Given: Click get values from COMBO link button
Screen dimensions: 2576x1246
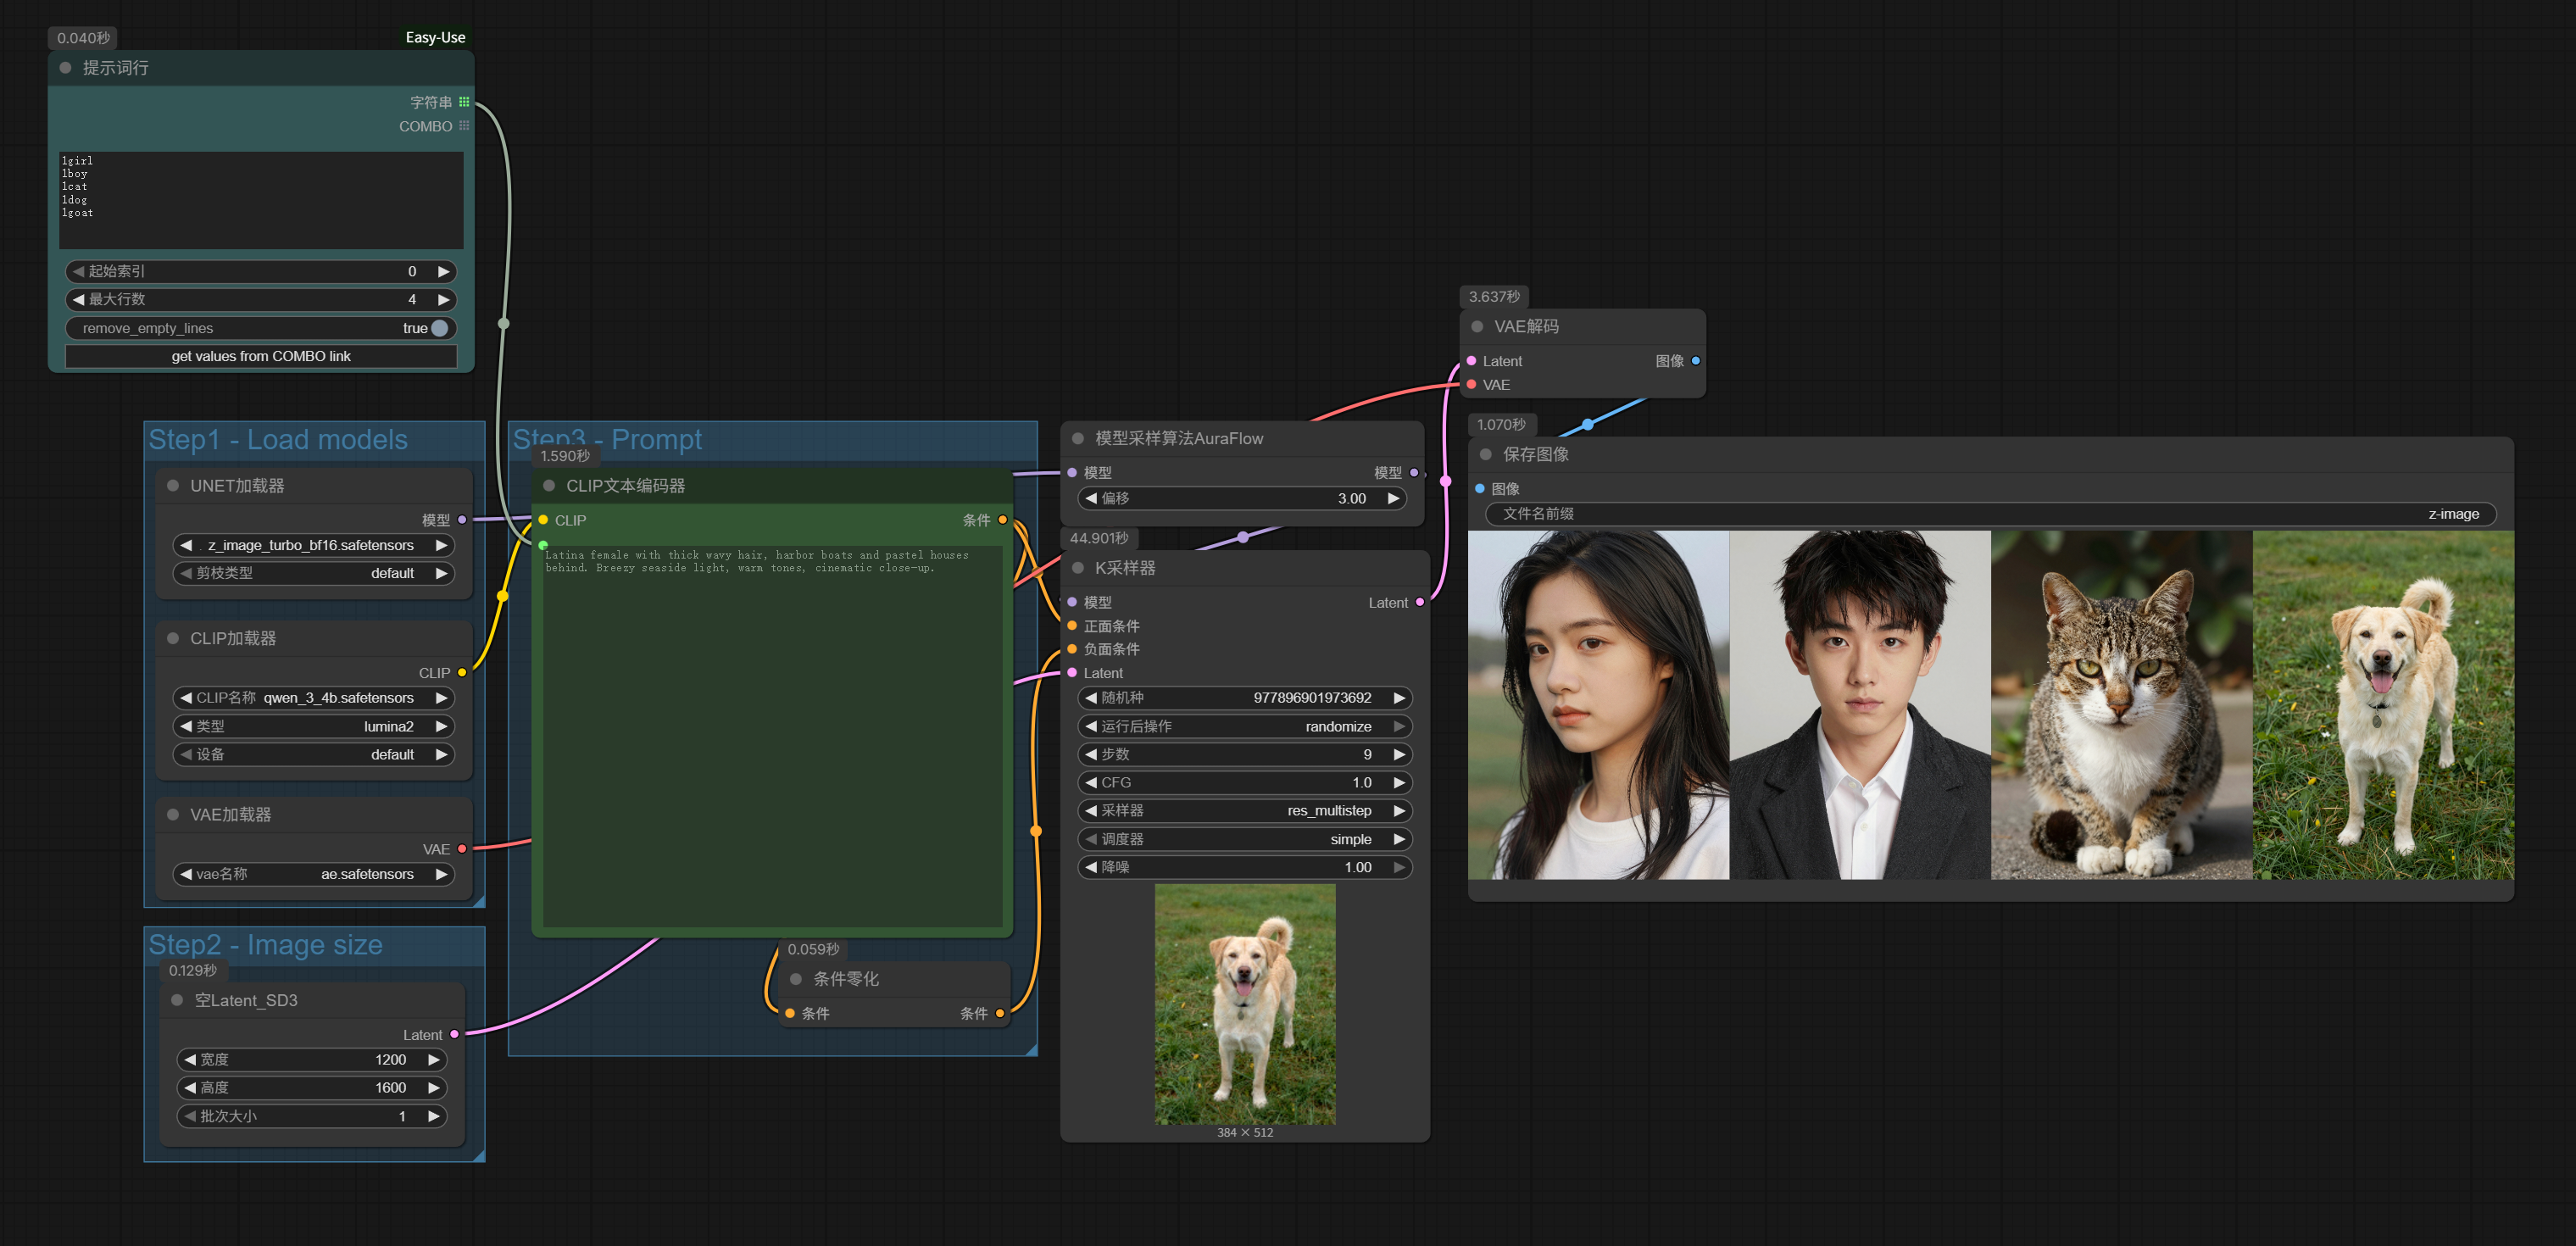Looking at the screenshot, I should point(261,356).
